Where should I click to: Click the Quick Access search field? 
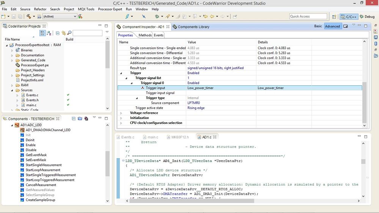(x=308, y=16)
